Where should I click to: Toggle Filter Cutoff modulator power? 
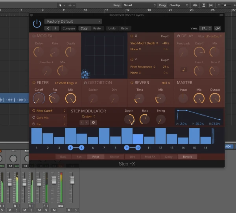coord(33,111)
